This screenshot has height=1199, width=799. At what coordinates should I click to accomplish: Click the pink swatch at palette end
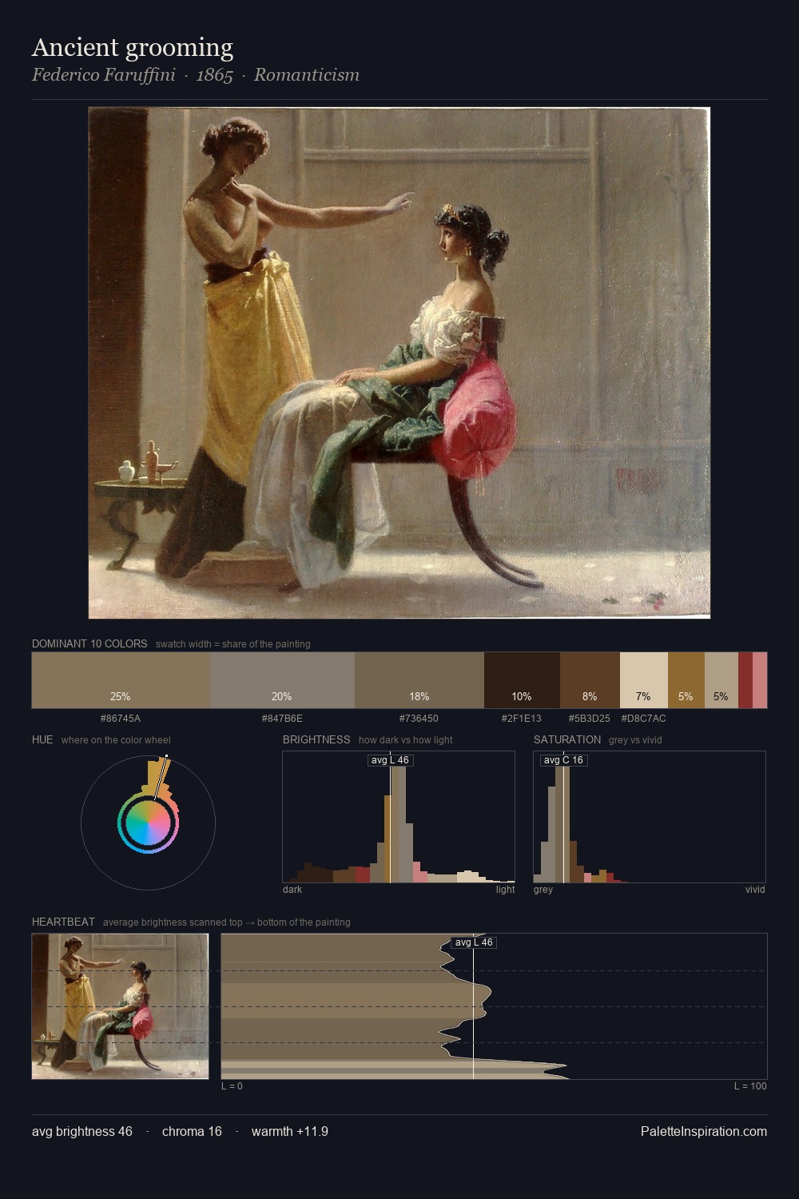pyautogui.click(x=760, y=680)
